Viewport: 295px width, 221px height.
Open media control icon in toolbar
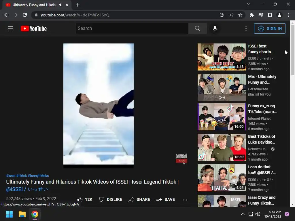tap(261, 15)
